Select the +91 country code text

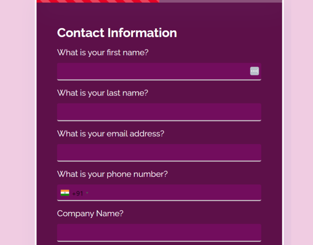pyautogui.click(x=78, y=193)
